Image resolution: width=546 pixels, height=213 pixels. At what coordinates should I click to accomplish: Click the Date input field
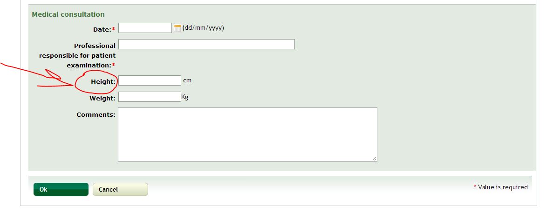click(x=145, y=28)
